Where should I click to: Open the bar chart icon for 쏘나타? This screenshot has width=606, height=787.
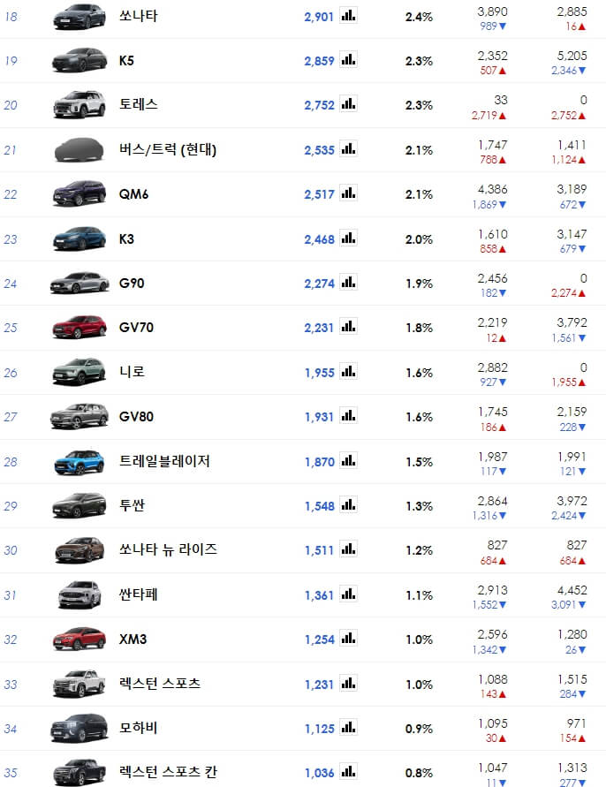pyautogui.click(x=348, y=16)
